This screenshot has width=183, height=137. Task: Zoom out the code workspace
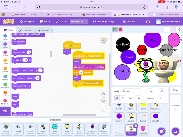[104, 101]
